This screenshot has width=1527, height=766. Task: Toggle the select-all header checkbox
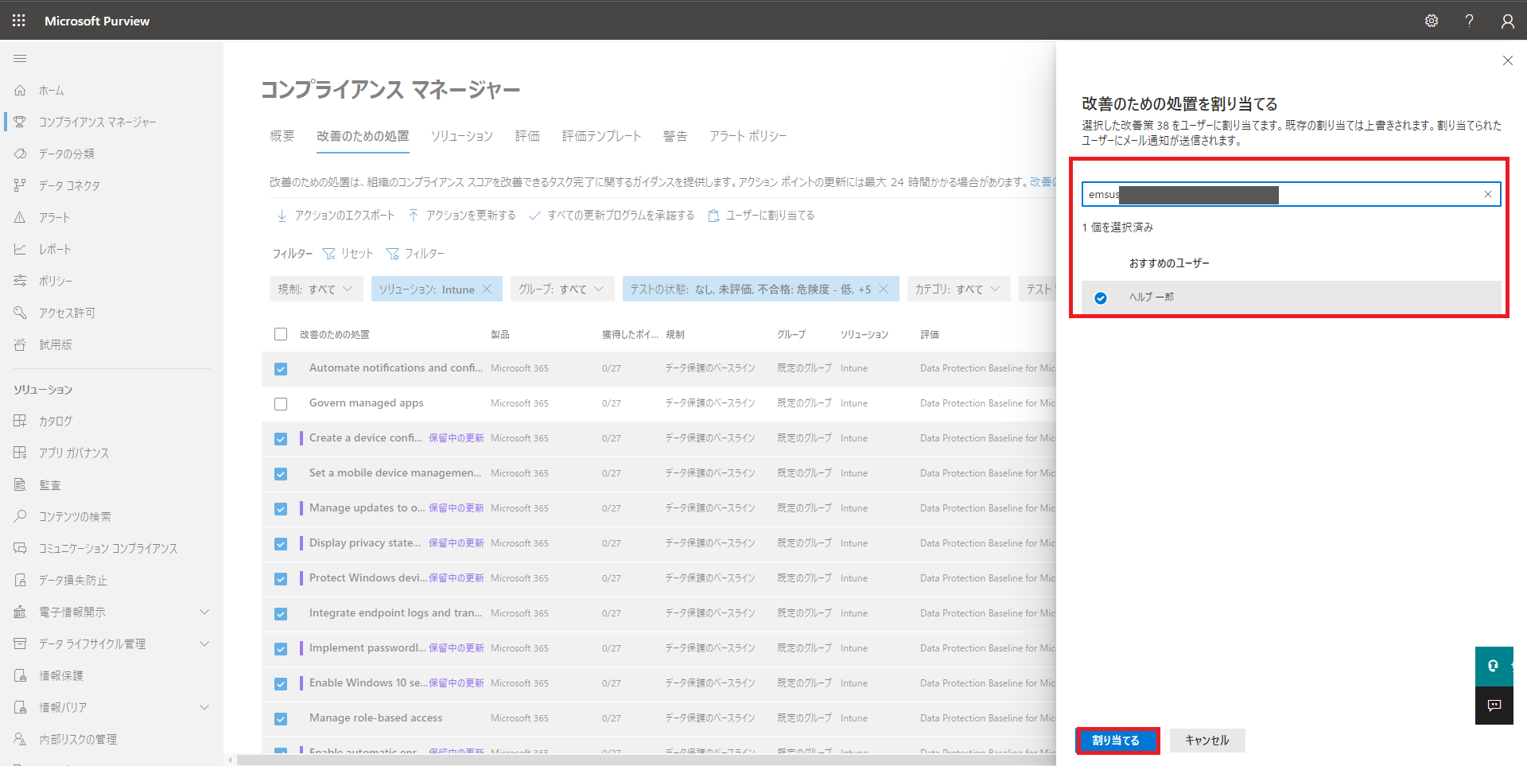(x=281, y=334)
